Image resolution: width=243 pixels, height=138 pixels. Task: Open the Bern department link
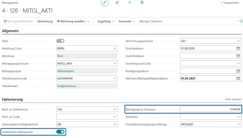tap(60, 56)
